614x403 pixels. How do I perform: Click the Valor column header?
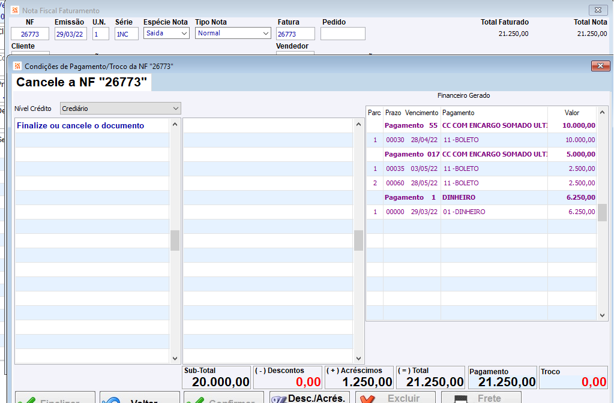click(572, 113)
